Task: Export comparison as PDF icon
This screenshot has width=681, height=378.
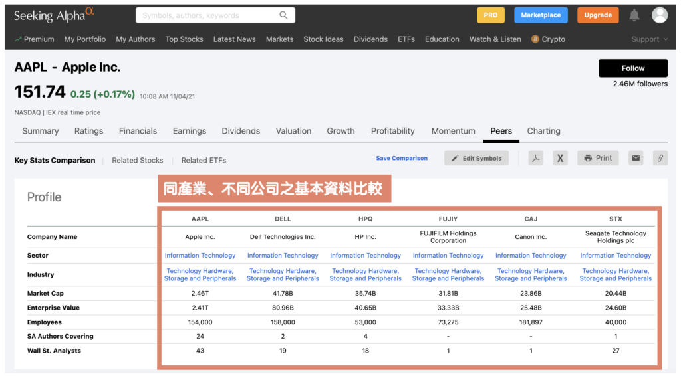Action: [x=536, y=158]
